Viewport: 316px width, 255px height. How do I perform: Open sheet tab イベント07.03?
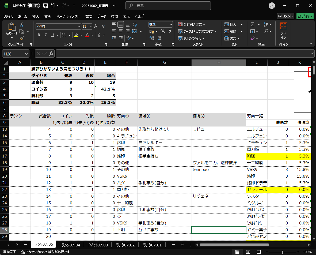98,245
